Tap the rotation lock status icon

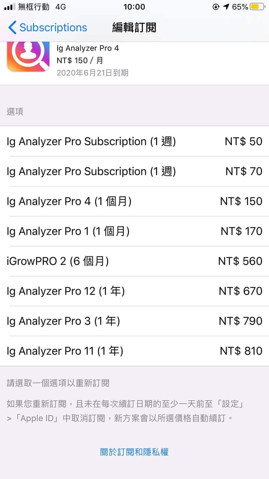(x=216, y=7)
